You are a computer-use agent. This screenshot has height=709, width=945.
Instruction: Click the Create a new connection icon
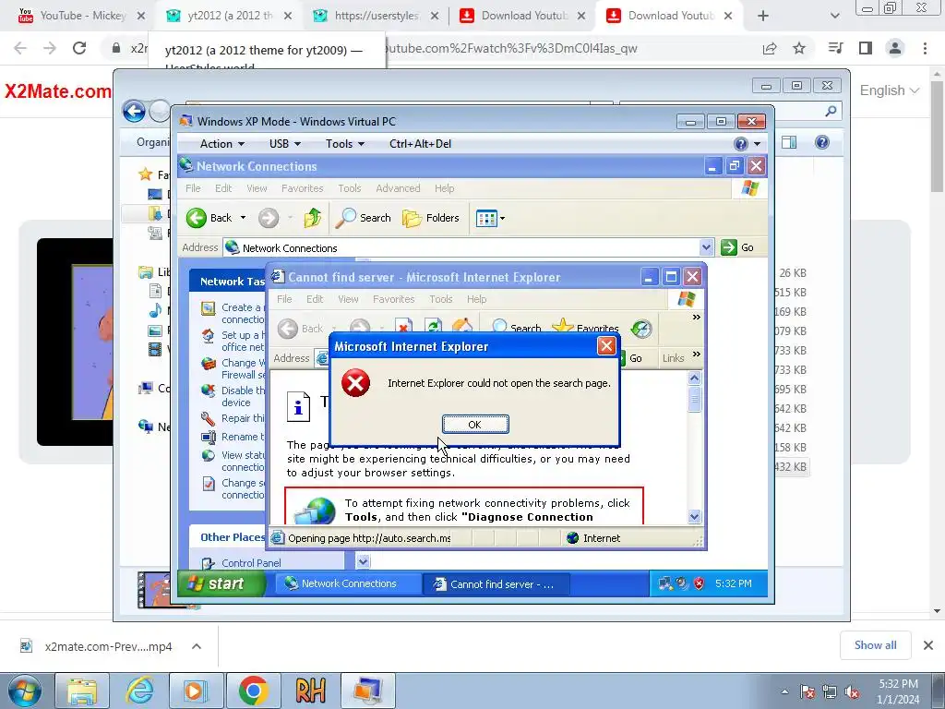[208, 308]
